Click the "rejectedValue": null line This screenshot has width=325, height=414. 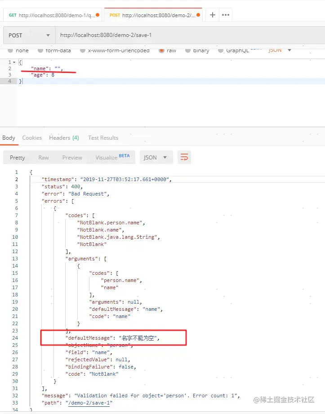(x=98, y=359)
